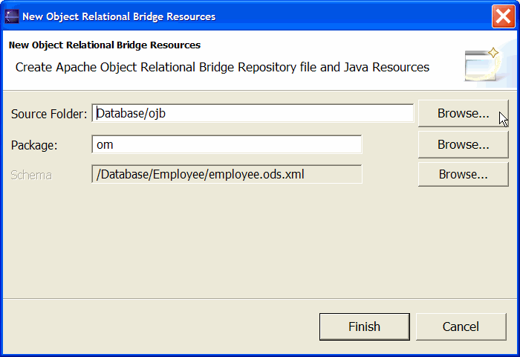Browse for a Schema file
520x357 pixels.
coord(463,174)
